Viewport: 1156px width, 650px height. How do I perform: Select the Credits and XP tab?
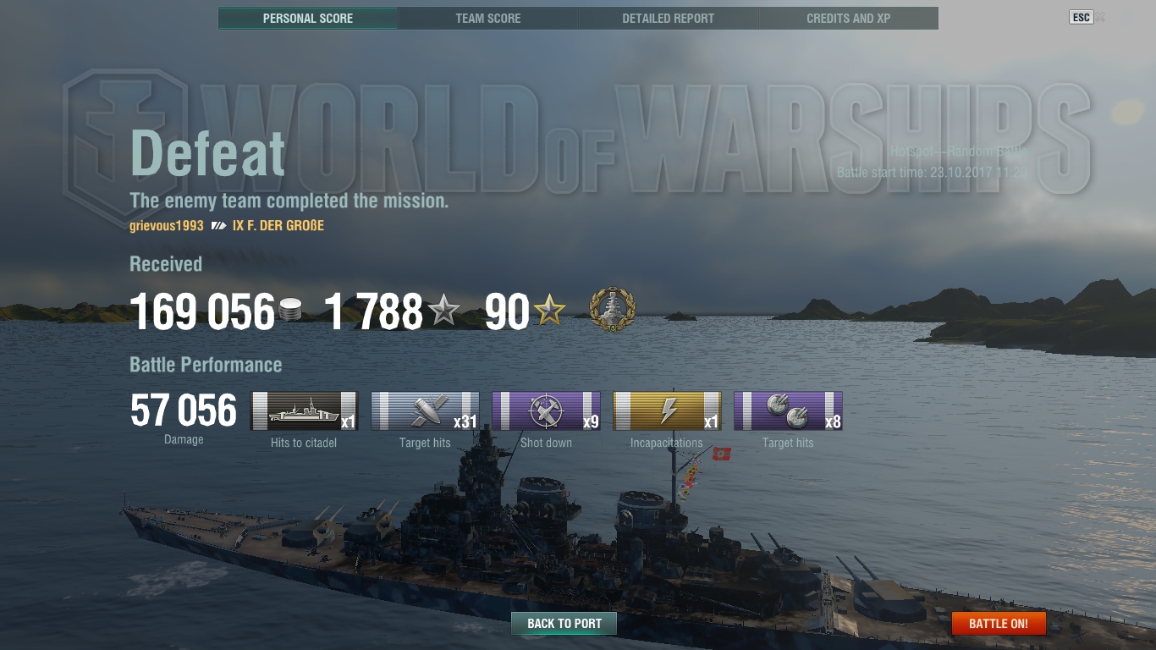[x=848, y=18]
